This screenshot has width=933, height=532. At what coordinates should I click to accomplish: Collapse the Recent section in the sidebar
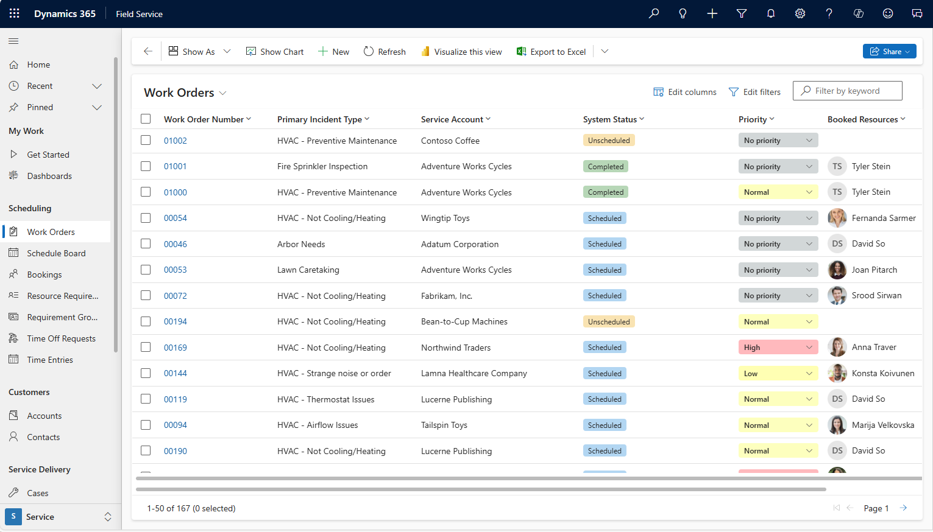(x=96, y=86)
